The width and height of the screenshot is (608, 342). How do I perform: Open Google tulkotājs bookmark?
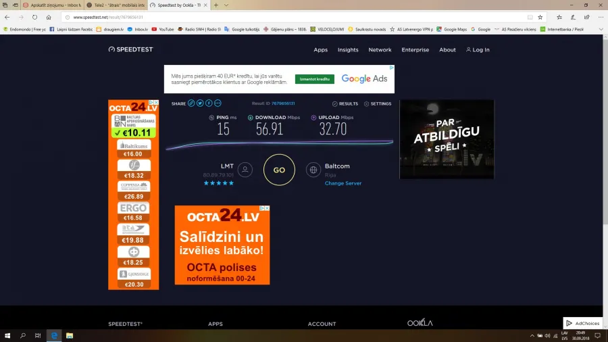(242, 29)
